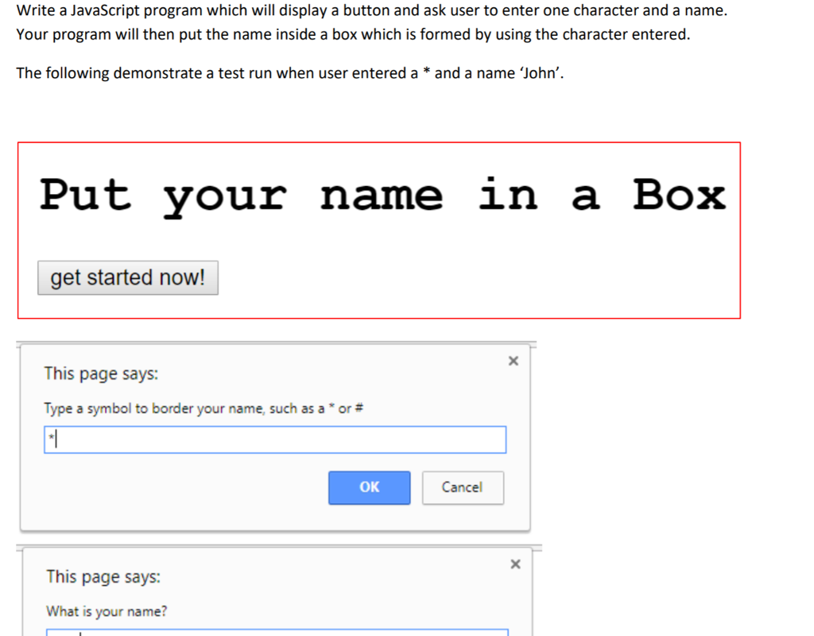Dismiss the symbol prompt dialog with its X
The image size is (814, 636).
click(513, 360)
